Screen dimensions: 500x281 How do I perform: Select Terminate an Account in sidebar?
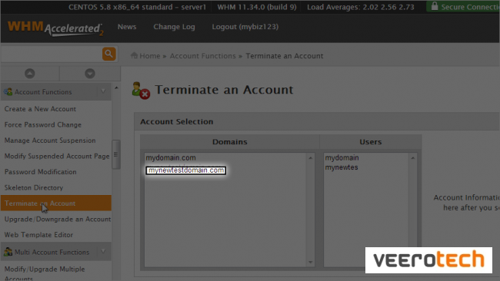click(56, 203)
